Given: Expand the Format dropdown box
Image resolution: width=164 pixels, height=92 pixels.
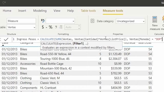Looking at the screenshot, I should 60,21.
